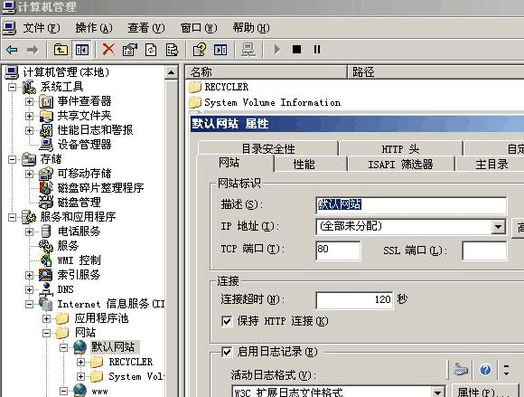Click the pause service toolbar icon
This screenshot has height=397, width=524.
(x=317, y=50)
